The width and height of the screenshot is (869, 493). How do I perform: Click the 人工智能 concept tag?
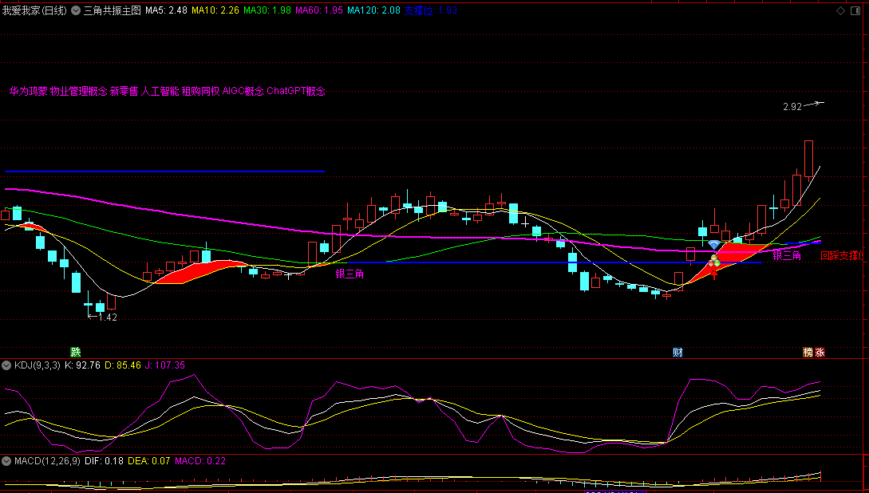pyautogui.click(x=160, y=92)
